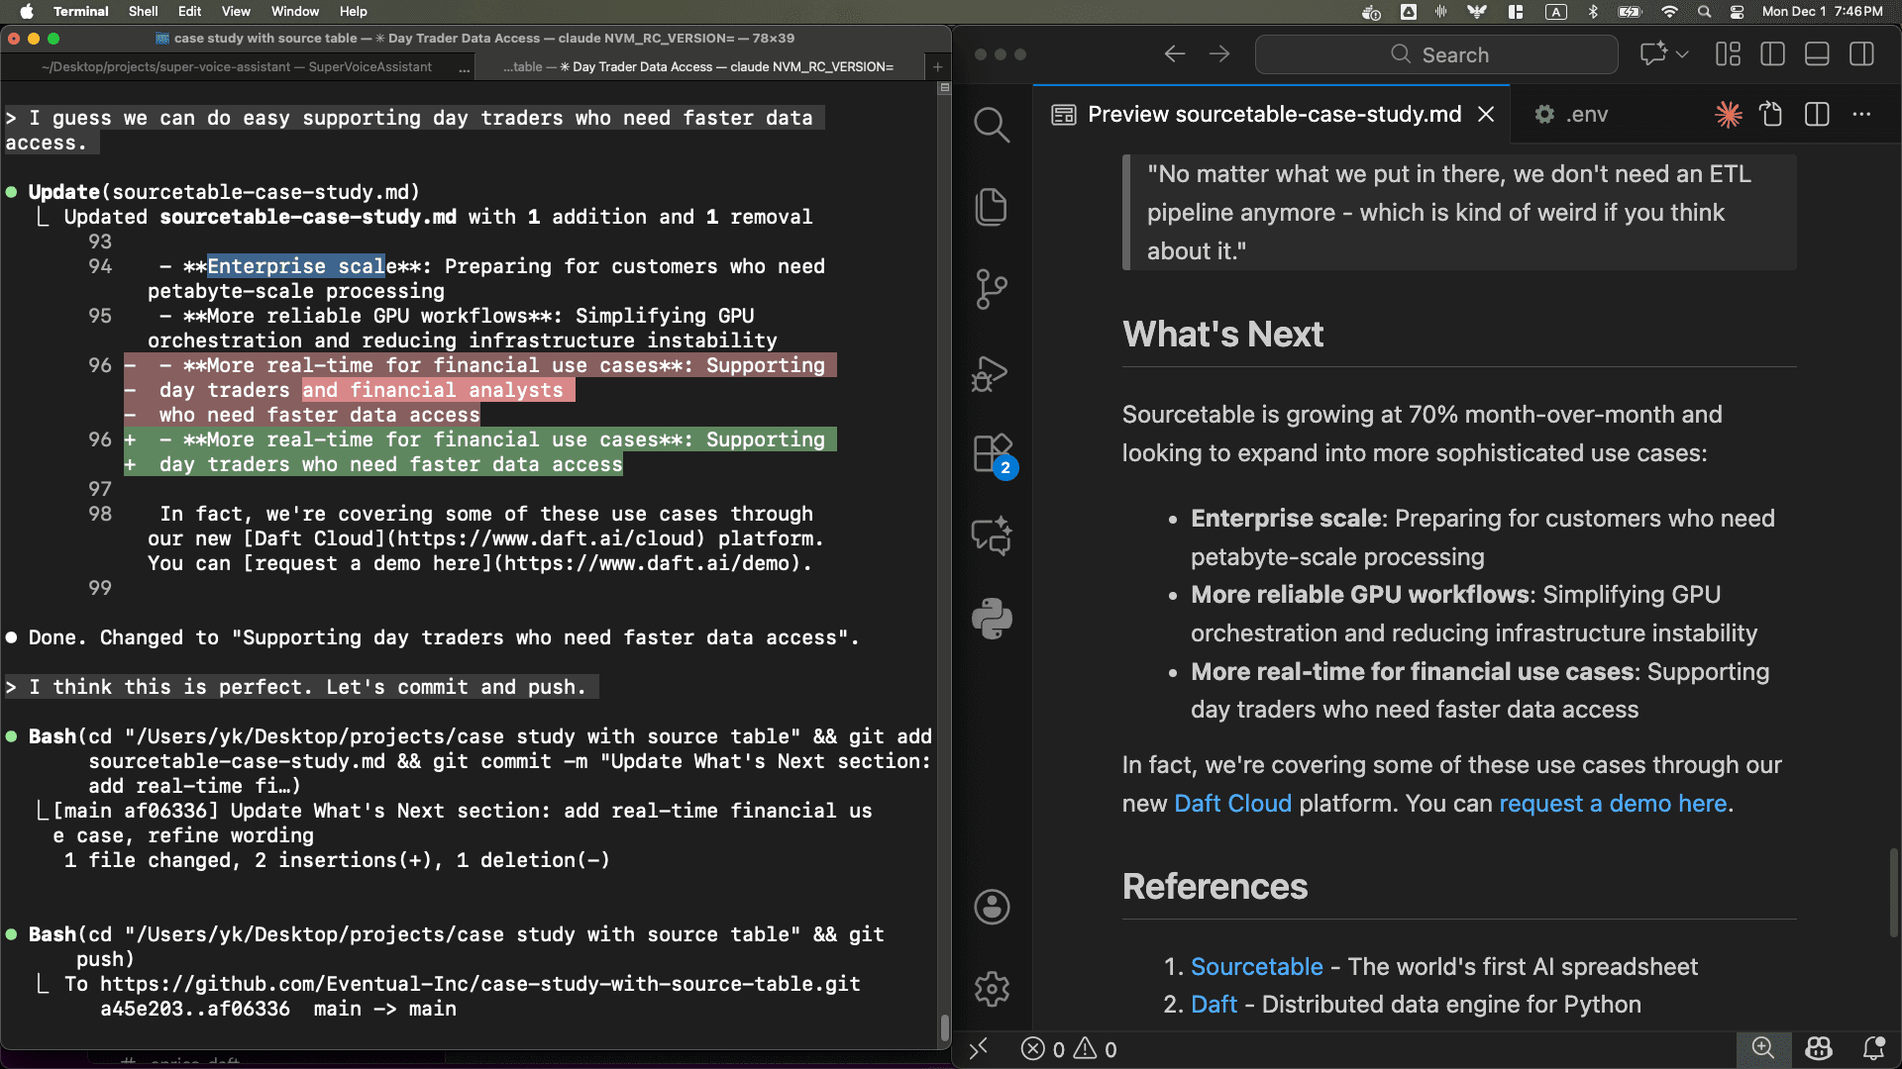This screenshot has height=1069, width=1902.
Task: Open the Sourcetable reference link
Action: pyautogui.click(x=1256, y=966)
